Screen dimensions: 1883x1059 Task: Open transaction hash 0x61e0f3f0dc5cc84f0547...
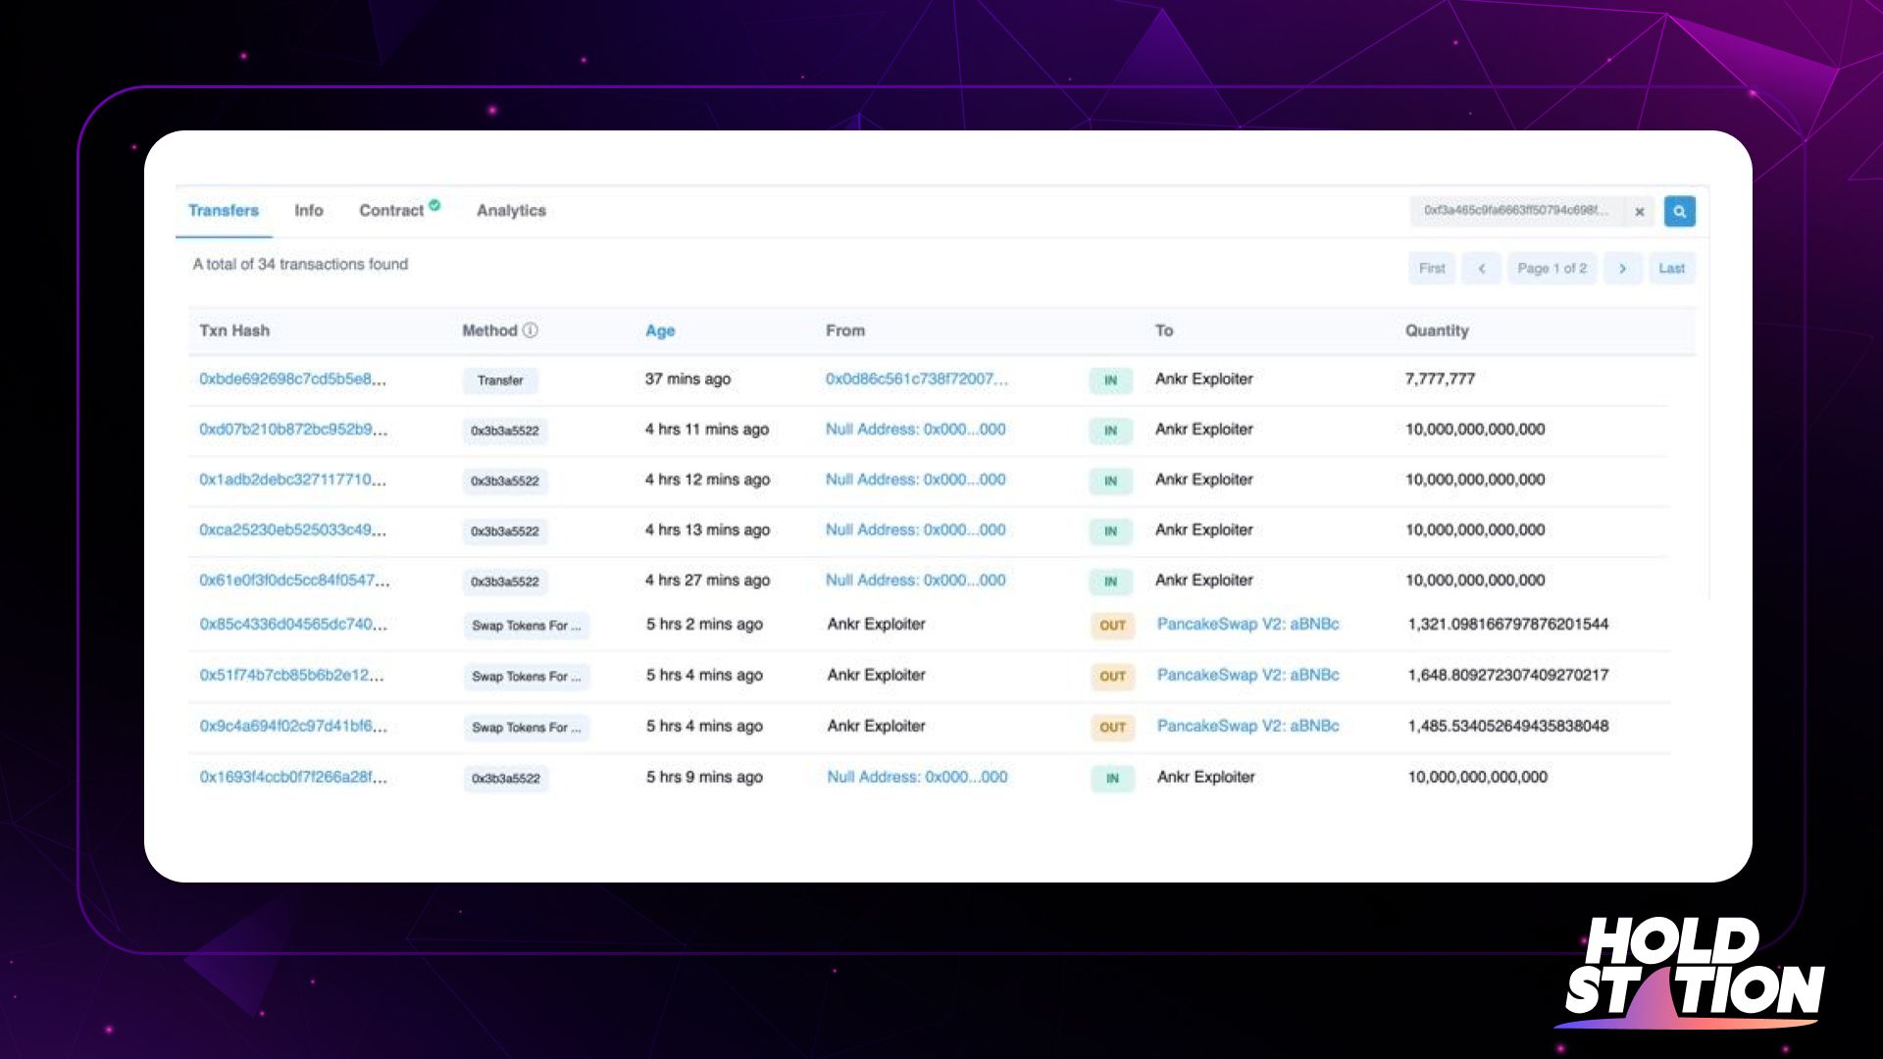tap(294, 580)
